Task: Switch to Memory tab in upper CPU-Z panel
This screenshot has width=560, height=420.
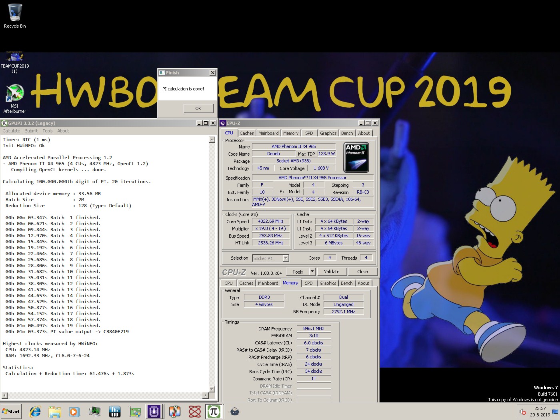Action: point(291,133)
